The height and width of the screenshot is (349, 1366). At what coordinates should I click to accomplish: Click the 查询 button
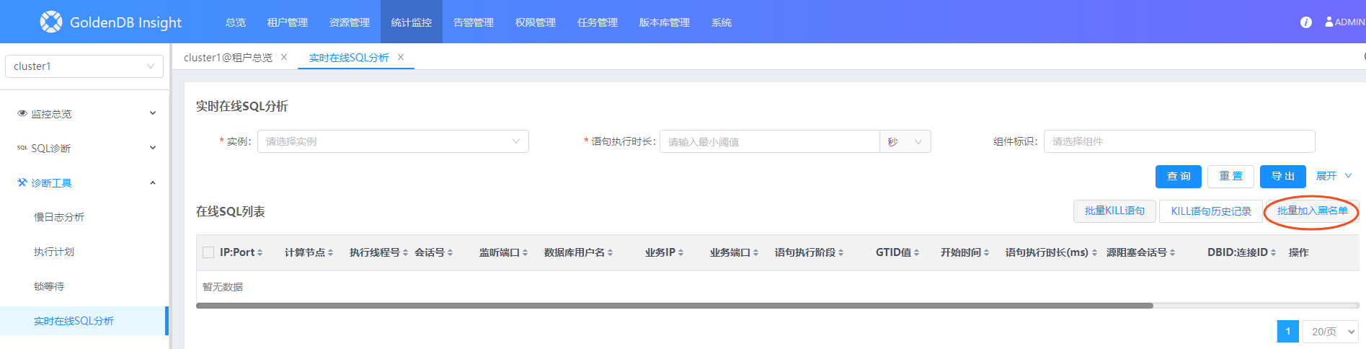(1179, 176)
